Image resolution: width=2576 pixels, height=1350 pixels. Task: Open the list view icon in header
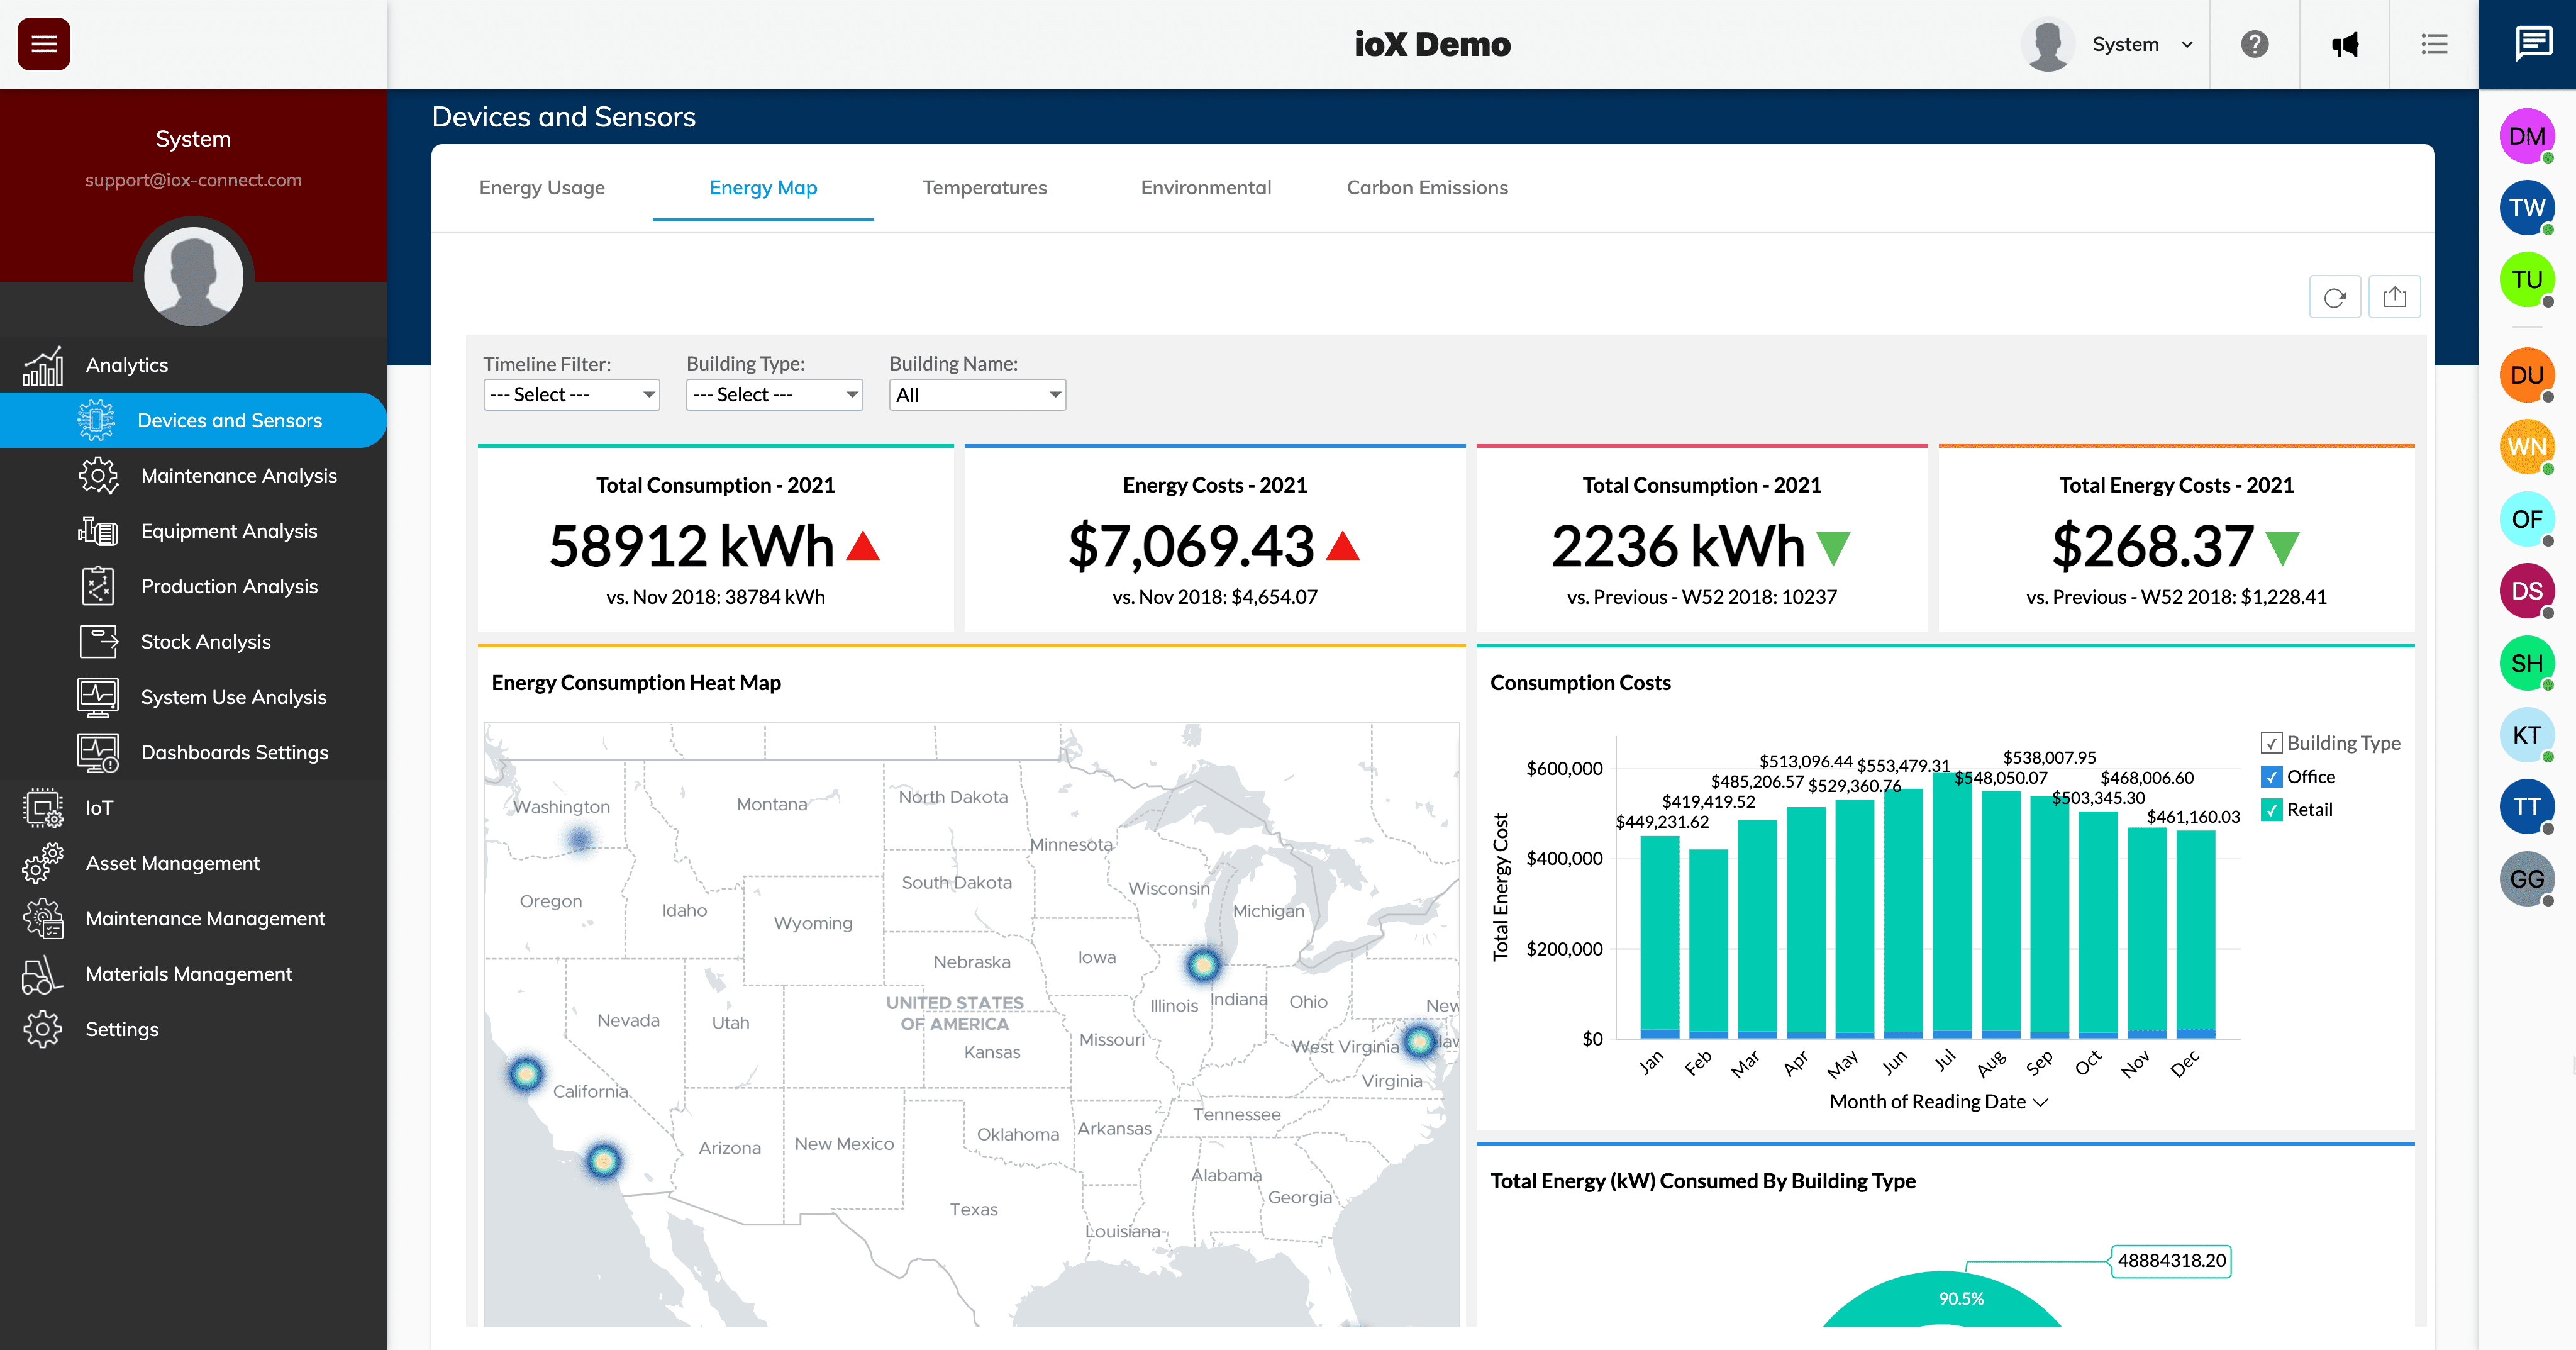2434,44
